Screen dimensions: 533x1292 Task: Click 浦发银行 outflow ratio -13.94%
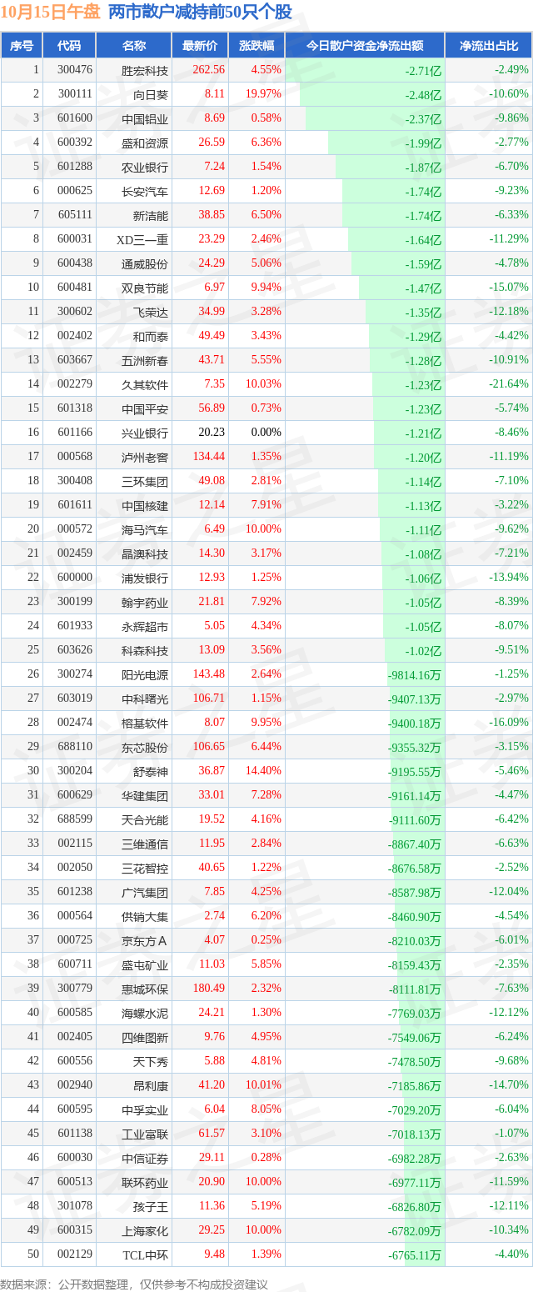pos(508,578)
